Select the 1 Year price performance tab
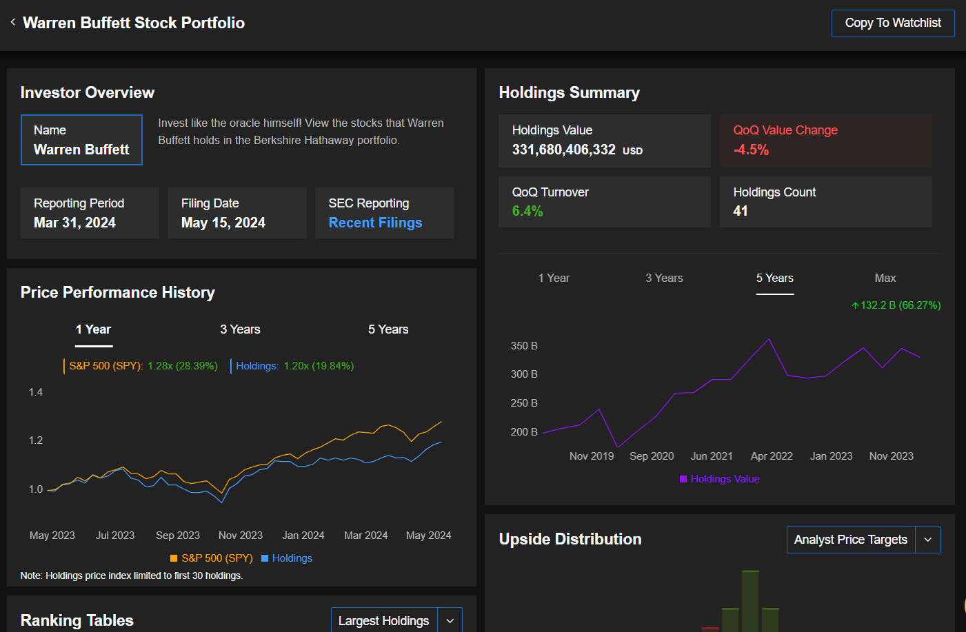The width and height of the screenshot is (966, 632). click(x=93, y=330)
